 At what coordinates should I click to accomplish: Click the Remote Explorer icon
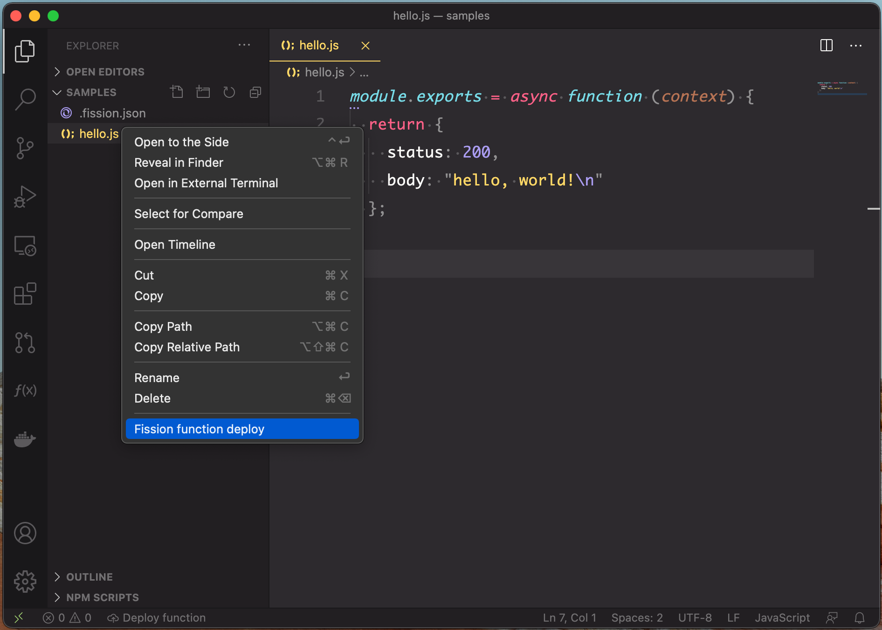(25, 246)
